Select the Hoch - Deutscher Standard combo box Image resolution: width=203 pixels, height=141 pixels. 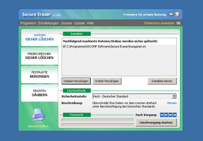(x=134, y=96)
